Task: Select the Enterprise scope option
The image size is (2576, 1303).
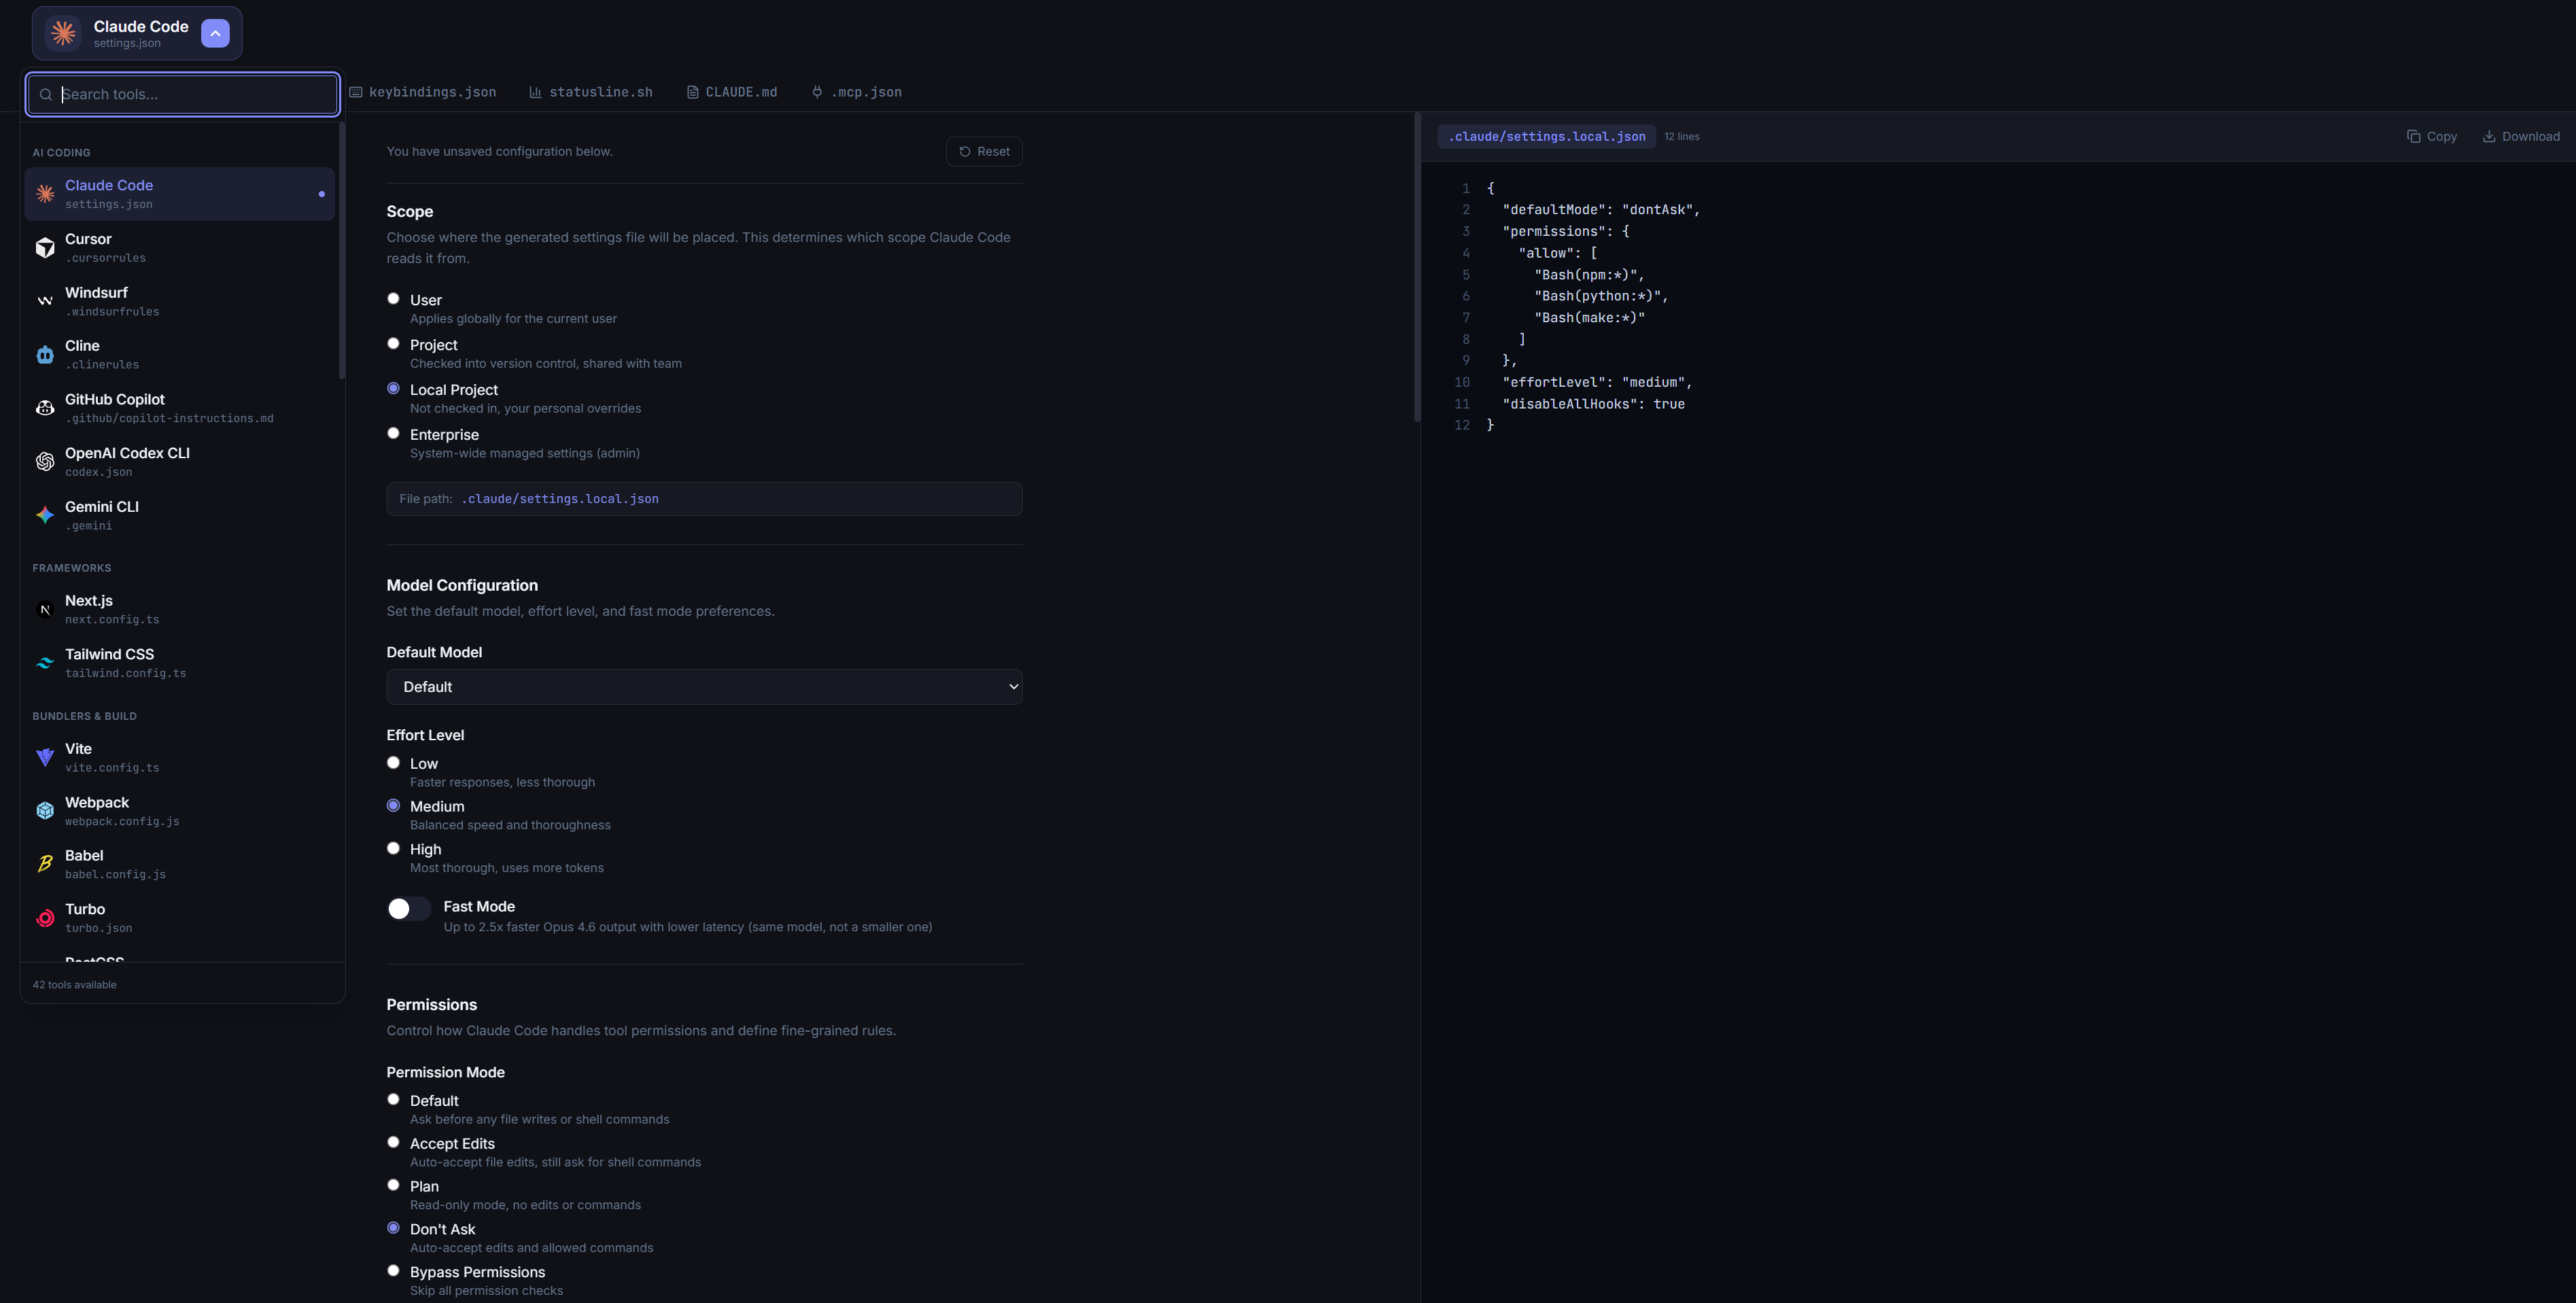Action: point(393,432)
